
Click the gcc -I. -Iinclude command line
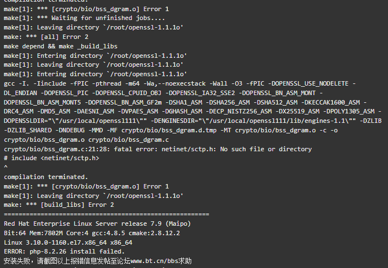click(180, 83)
